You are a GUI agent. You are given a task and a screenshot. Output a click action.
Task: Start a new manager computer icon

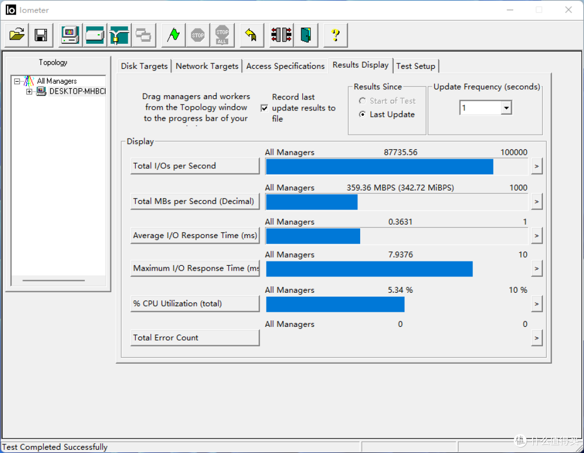click(x=70, y=35)
